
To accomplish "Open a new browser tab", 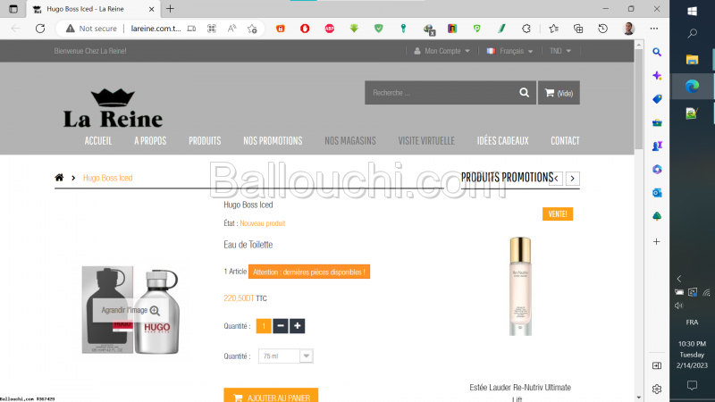I will pos(170,9).
